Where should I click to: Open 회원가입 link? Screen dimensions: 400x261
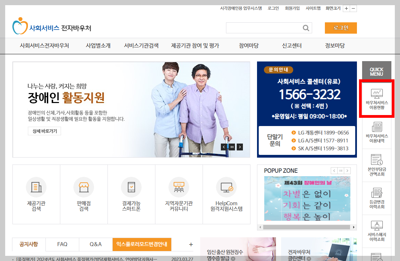[x=293, y=8]
